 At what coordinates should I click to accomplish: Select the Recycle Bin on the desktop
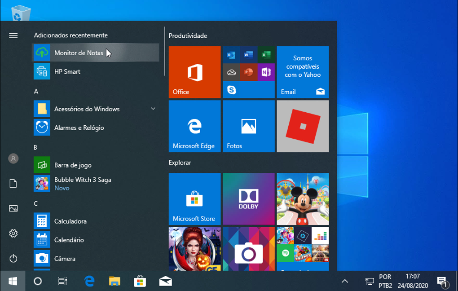(x=21, y=13)
